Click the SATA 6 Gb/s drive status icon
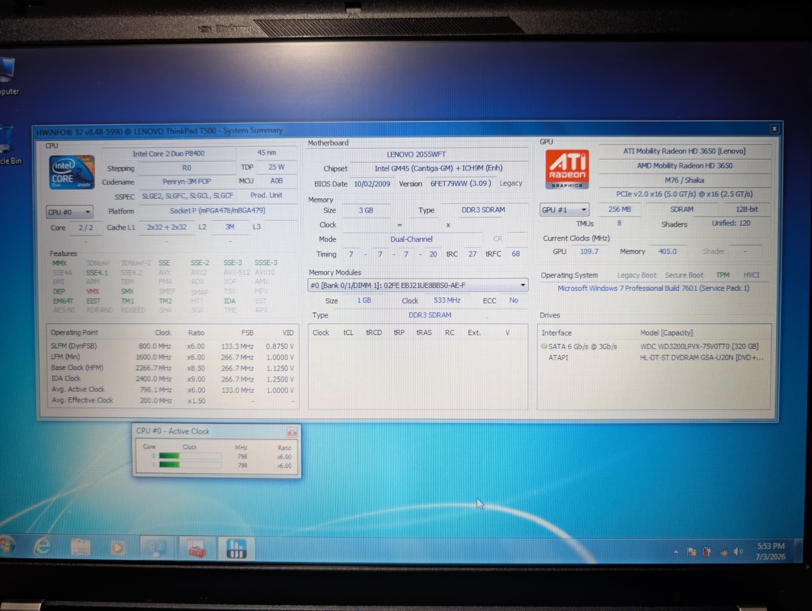 click(x=544, y=346)
